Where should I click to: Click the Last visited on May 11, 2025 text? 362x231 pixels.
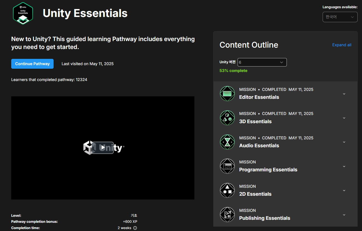[87, 64]
